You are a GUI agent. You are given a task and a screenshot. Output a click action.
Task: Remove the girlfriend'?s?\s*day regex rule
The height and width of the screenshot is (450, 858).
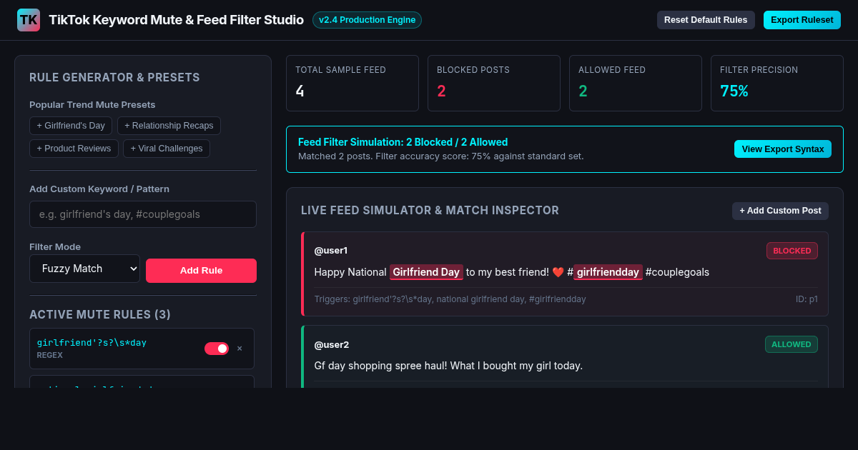coord(240,349)
